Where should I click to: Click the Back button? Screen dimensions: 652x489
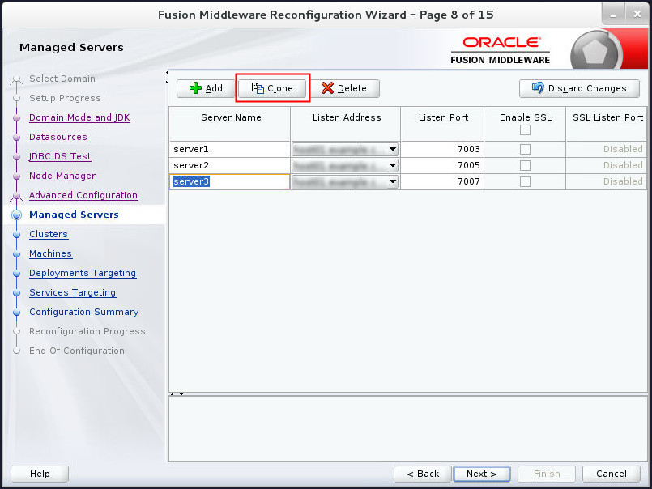[x=423, y=474]
